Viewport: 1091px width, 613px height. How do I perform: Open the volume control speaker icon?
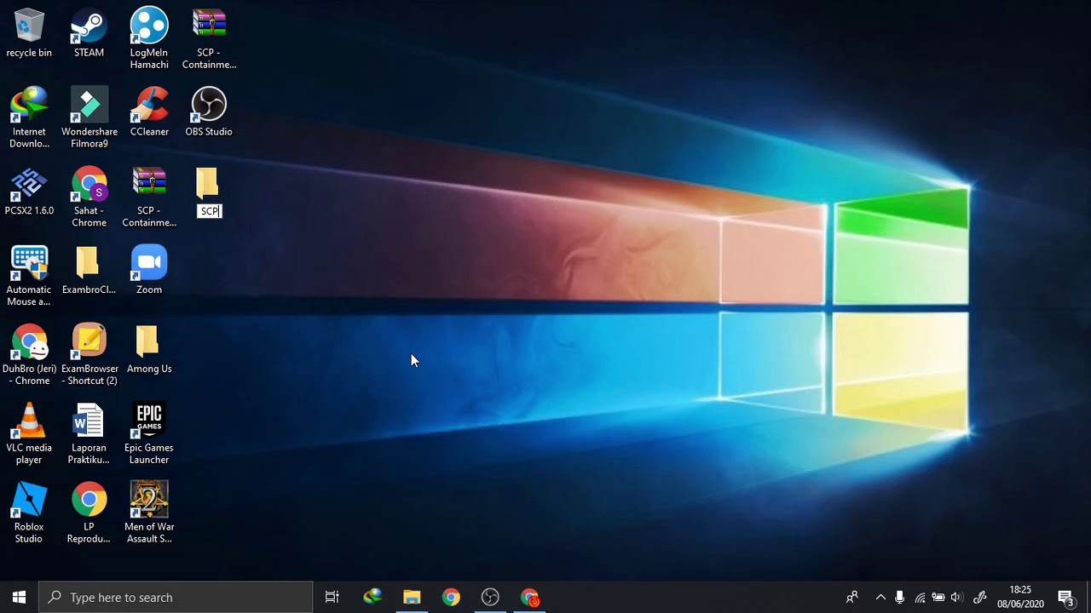(x=956, y=597)
